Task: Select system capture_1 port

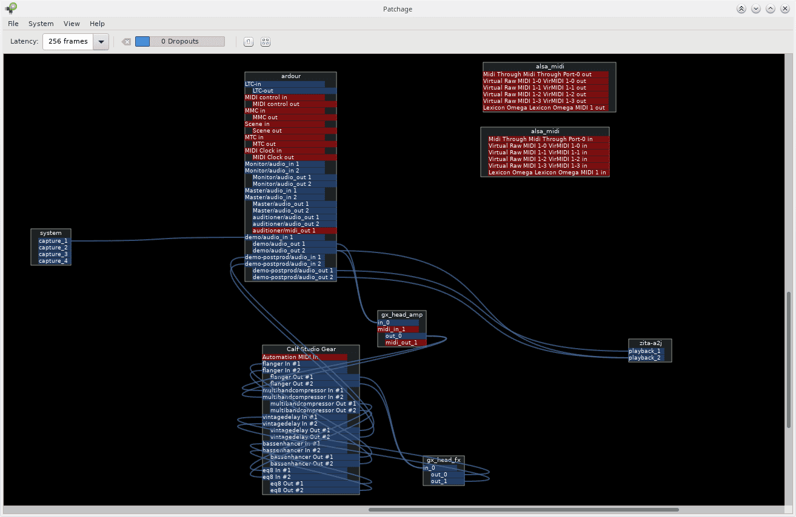Action: 54,241
